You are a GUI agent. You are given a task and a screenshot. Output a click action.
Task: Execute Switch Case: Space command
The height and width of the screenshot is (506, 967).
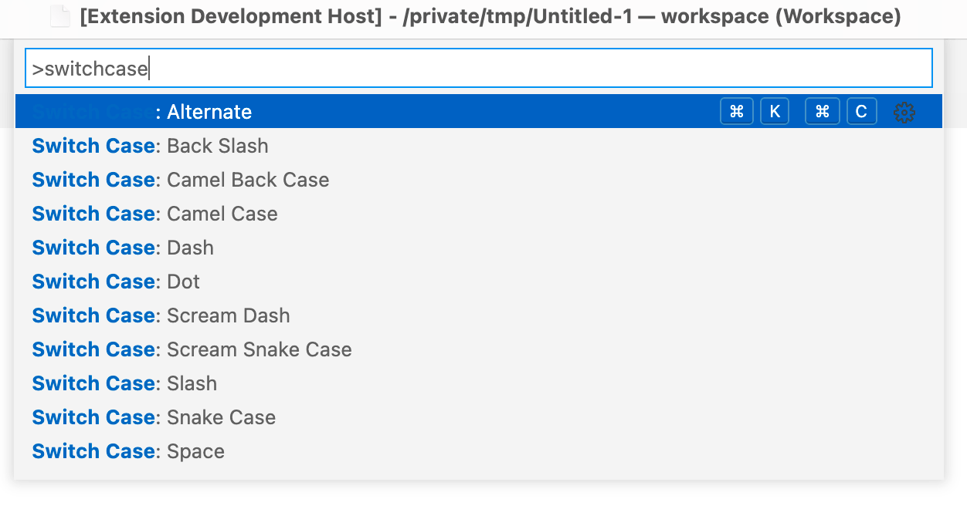[x=479, y=451]
